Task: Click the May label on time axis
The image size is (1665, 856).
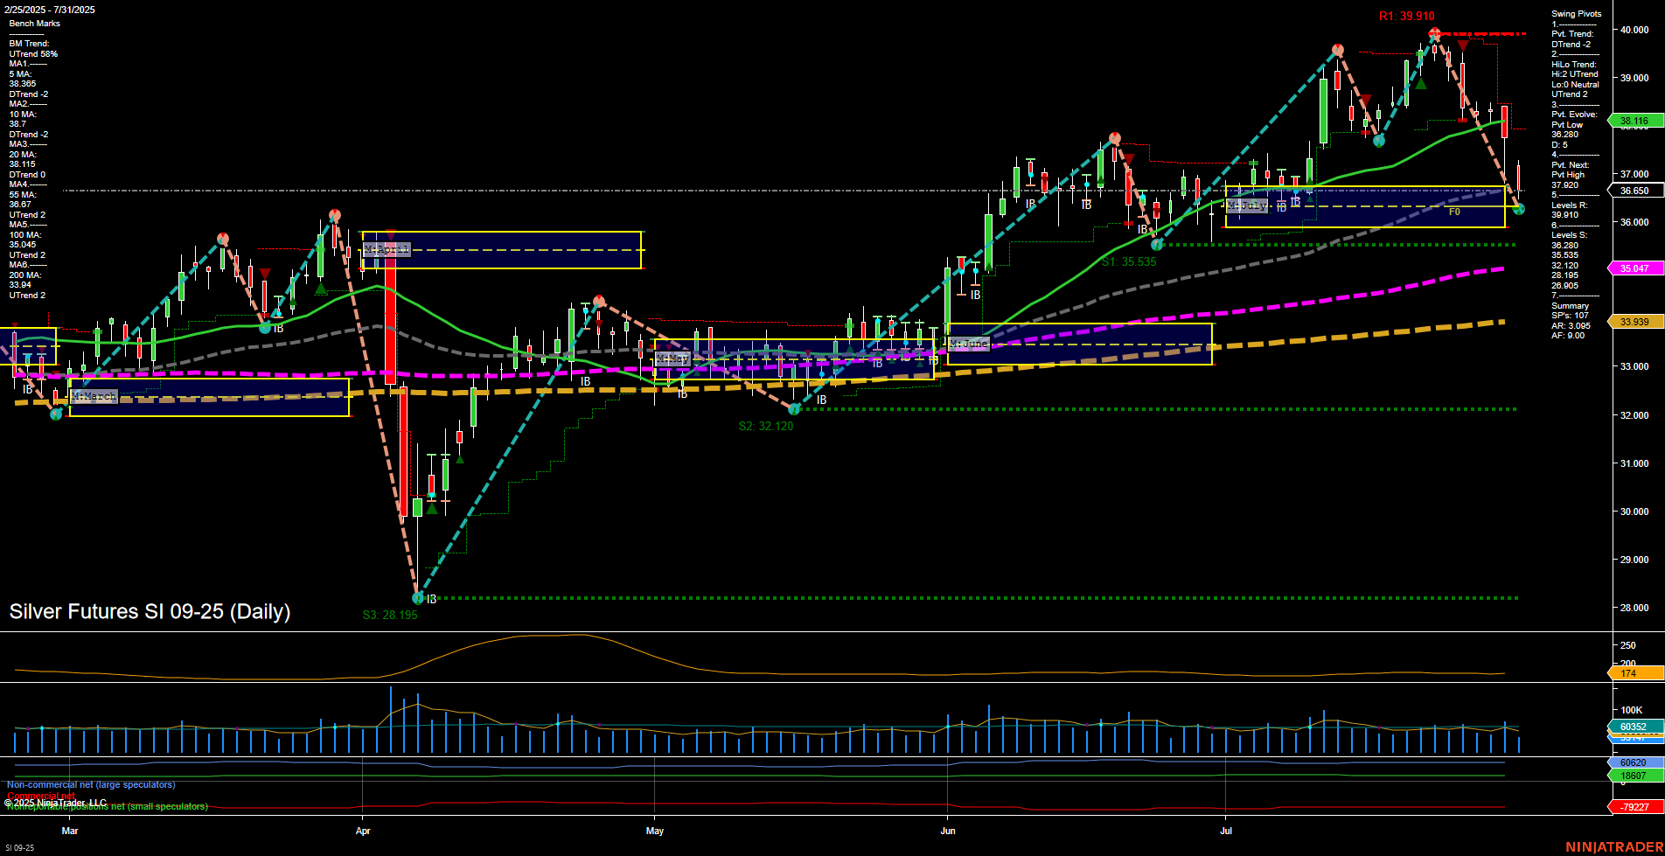Action: 655,831
